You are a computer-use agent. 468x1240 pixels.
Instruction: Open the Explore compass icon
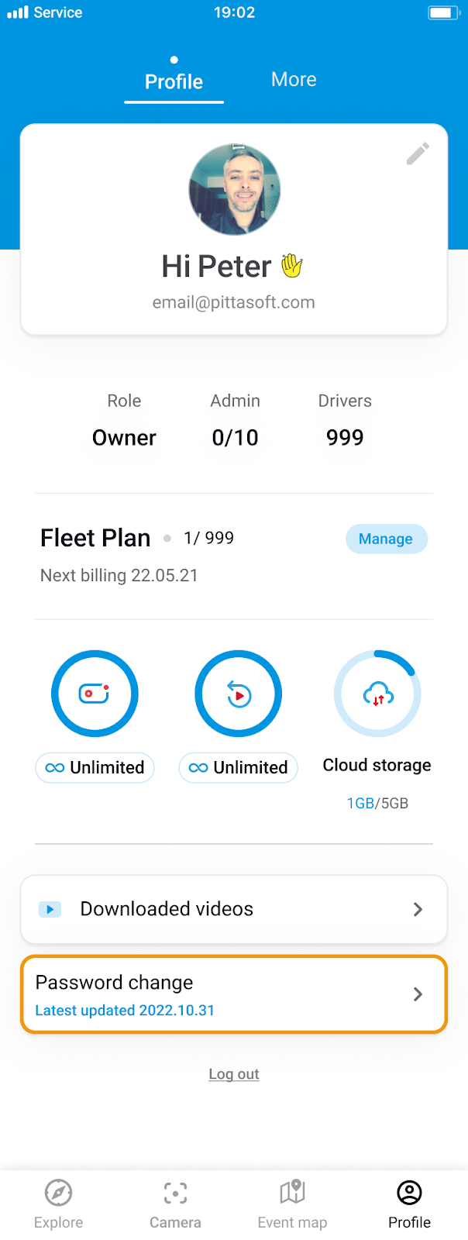pos(58,1193)
